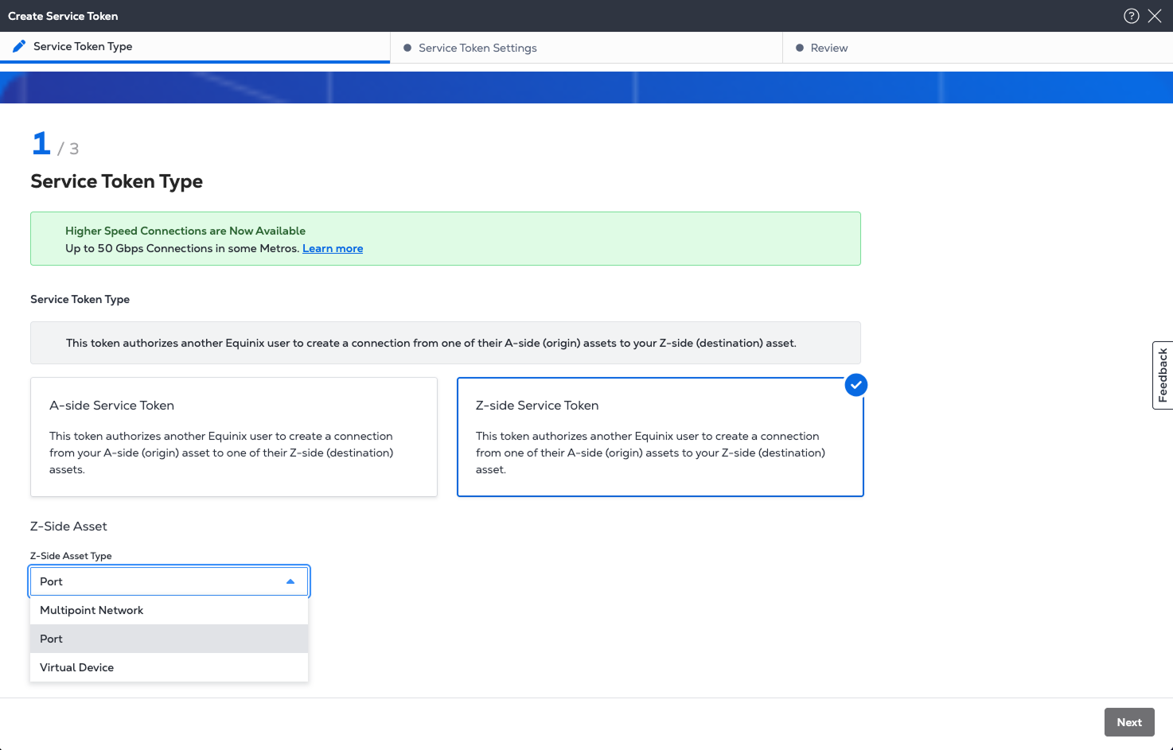Click the Review step bullet dot
The image size is (1173, 750).
800,48
